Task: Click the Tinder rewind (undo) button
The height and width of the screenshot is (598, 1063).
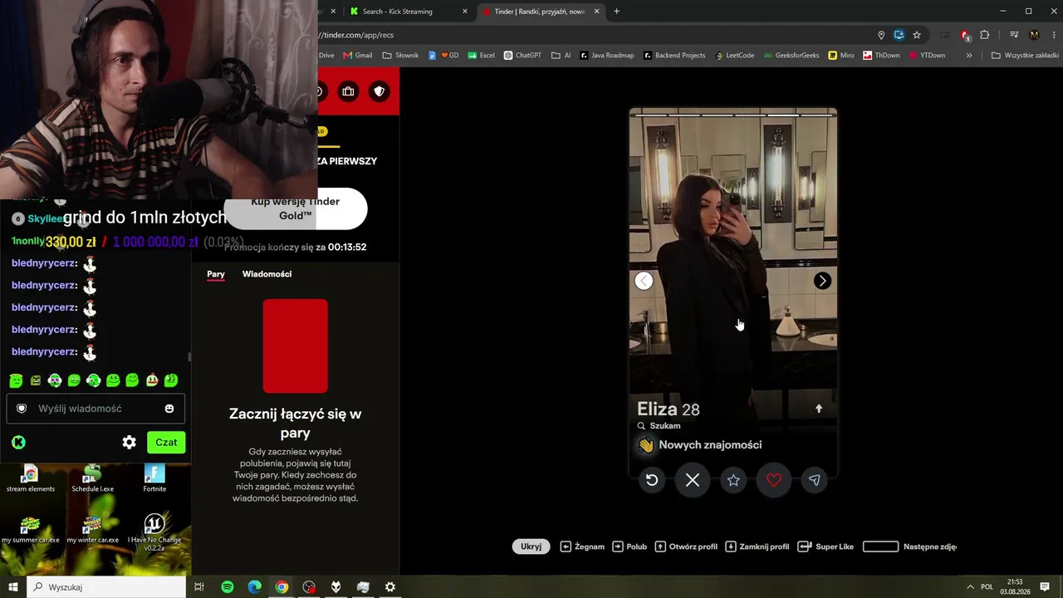Action: coord(652,480)
